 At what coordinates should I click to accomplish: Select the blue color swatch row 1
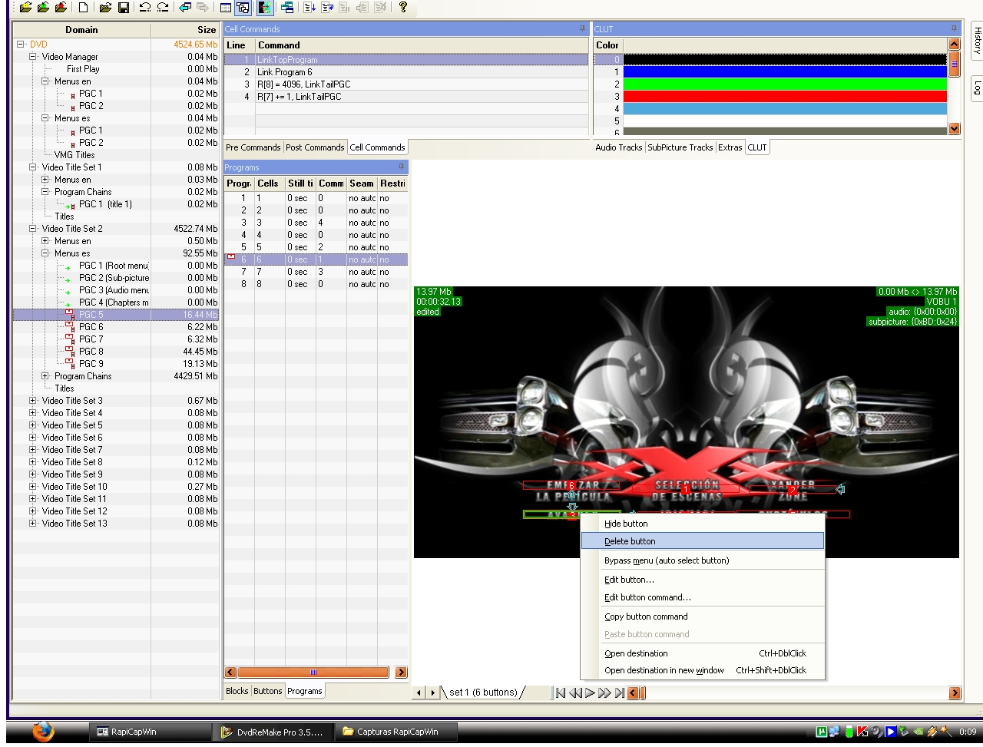(785, 72)
